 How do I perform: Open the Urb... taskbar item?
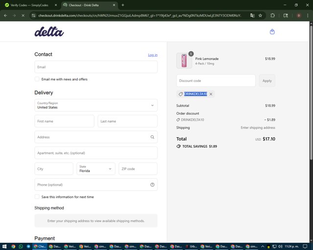(191, 247)
